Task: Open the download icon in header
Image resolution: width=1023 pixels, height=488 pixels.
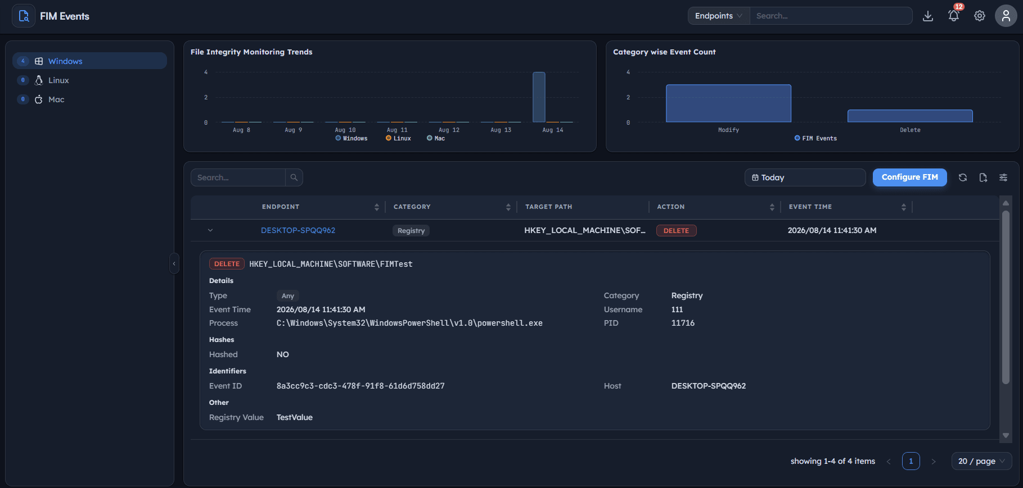Action: coord(928,16)
